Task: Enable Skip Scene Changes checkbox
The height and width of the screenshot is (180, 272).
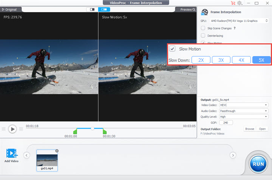Action: tap(203, 28)
